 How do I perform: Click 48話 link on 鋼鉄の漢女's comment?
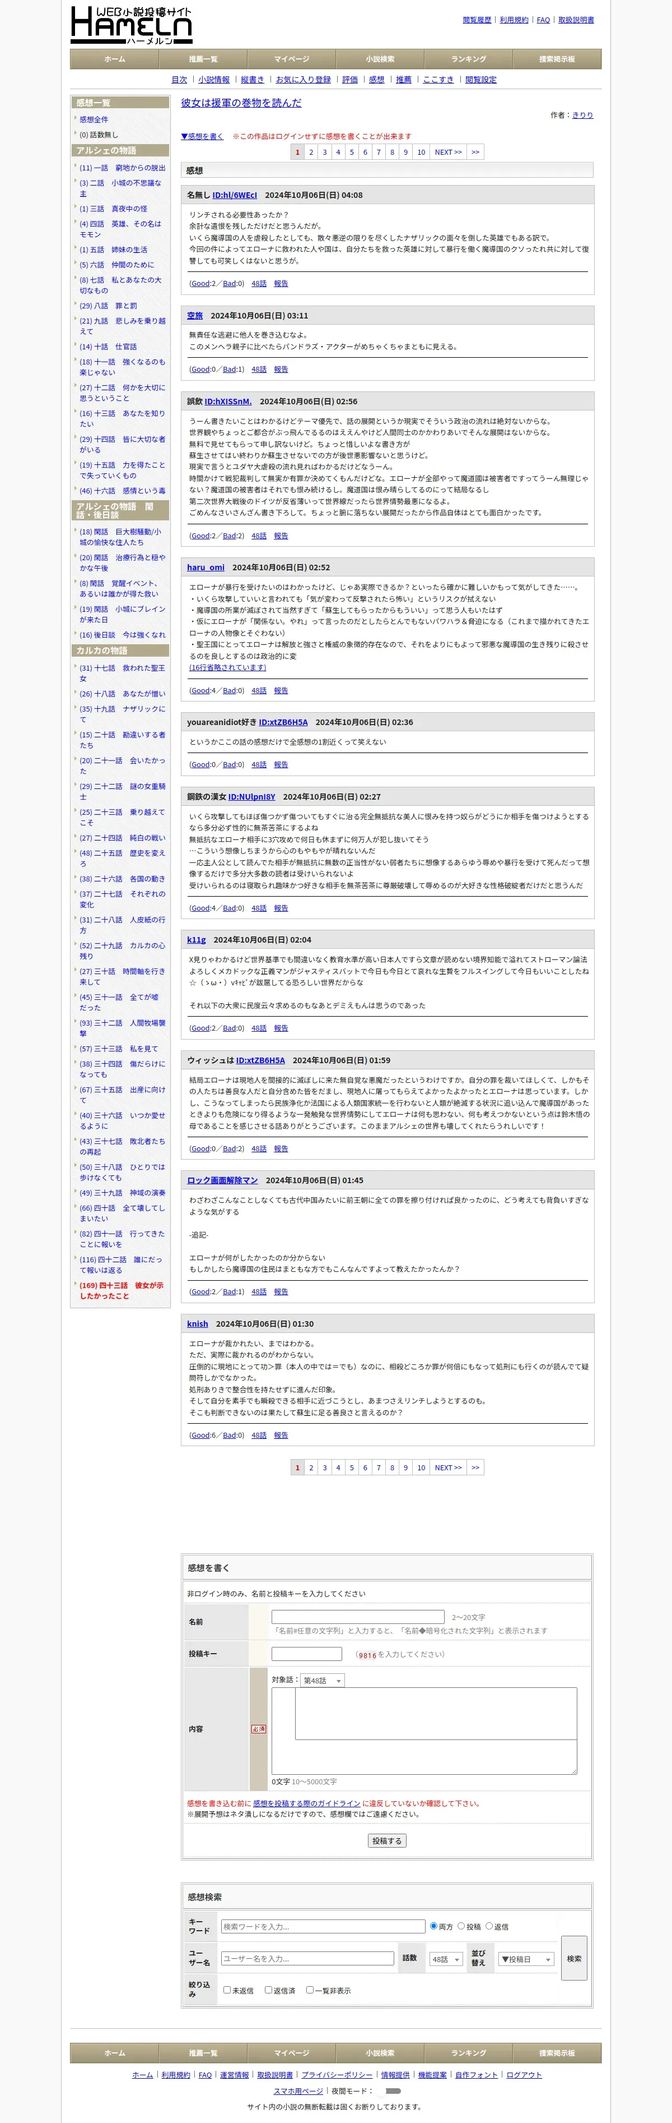click(x=259, y=908)
